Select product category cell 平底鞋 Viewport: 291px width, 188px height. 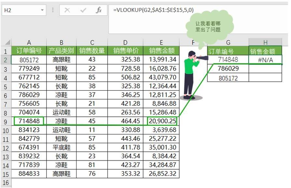(x=62, y=147)
